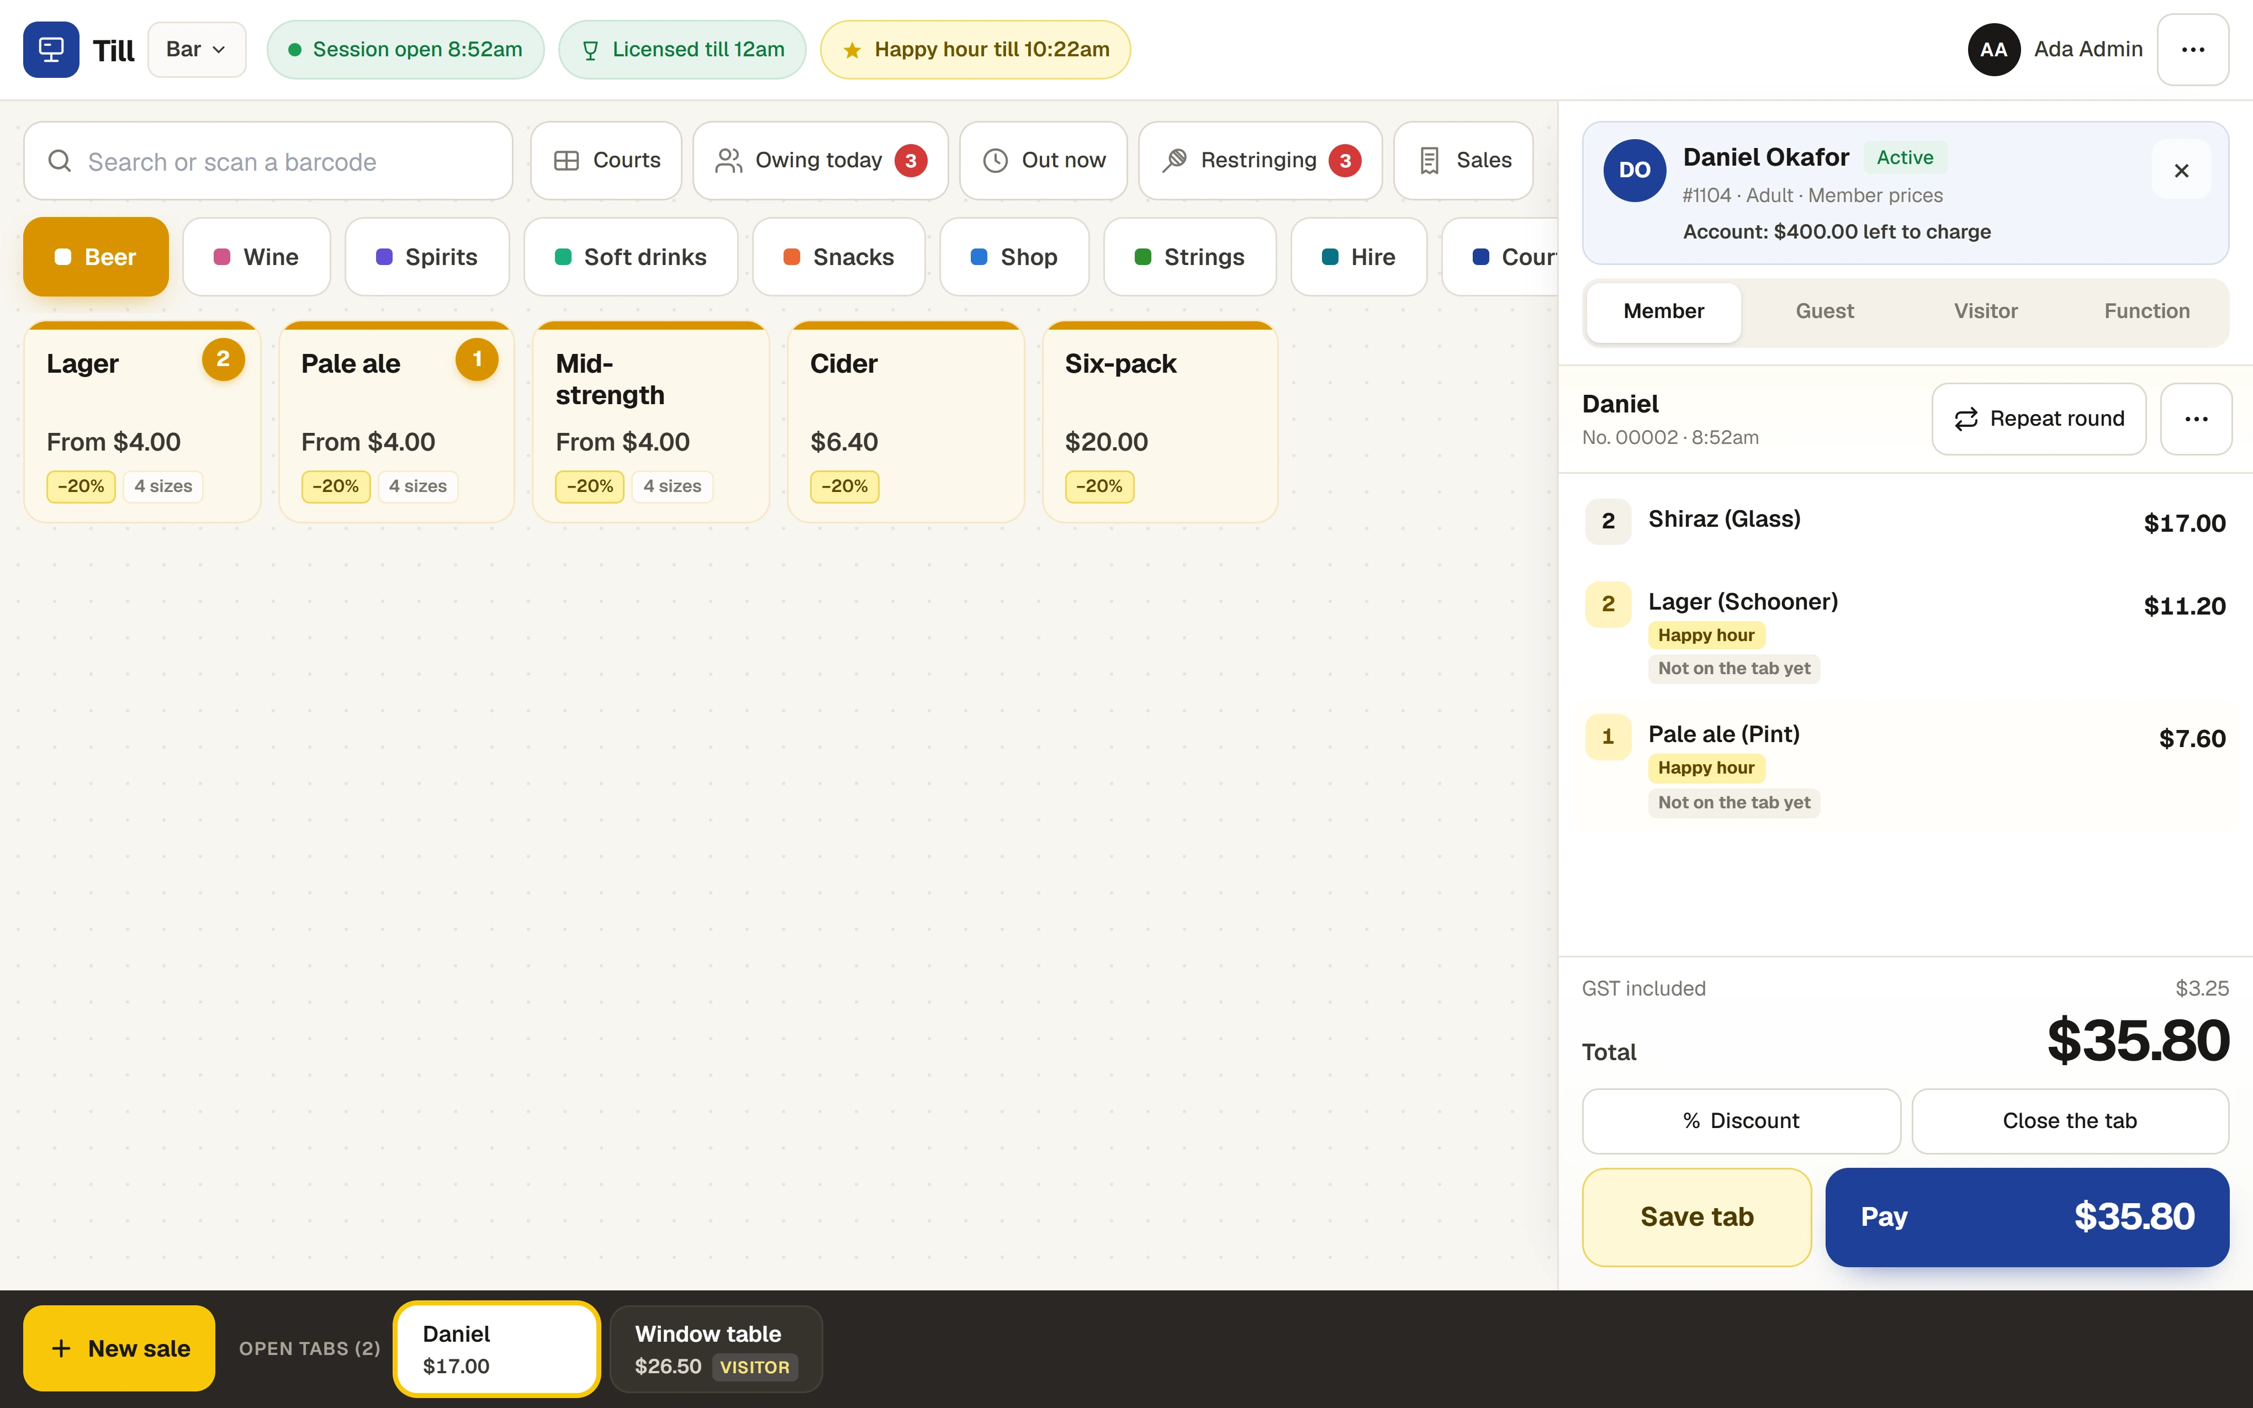Choose the Mid-strength beer tile
Screen dimensions: 2253x1408
point(650,422)
